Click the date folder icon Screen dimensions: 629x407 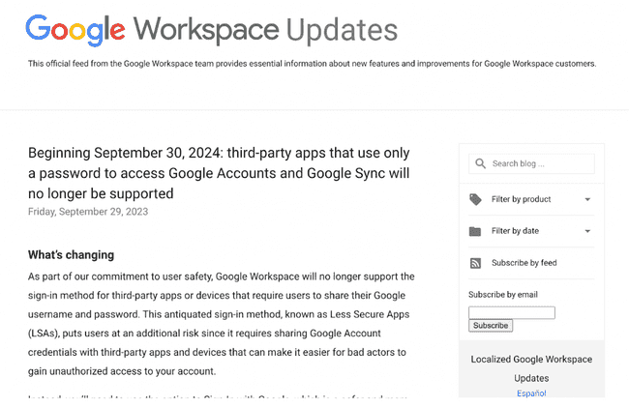click(x=475, y=231)
